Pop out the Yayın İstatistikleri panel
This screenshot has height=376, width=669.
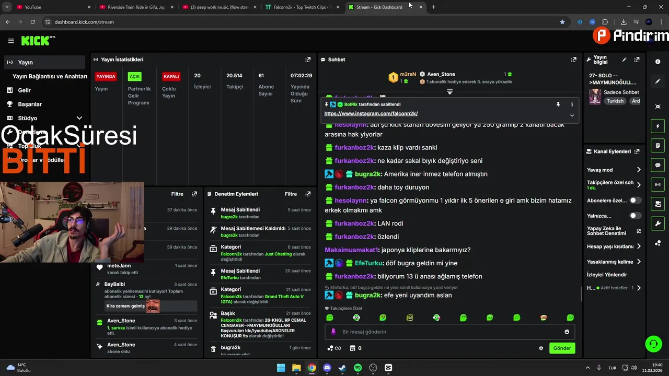coord(308,60)
